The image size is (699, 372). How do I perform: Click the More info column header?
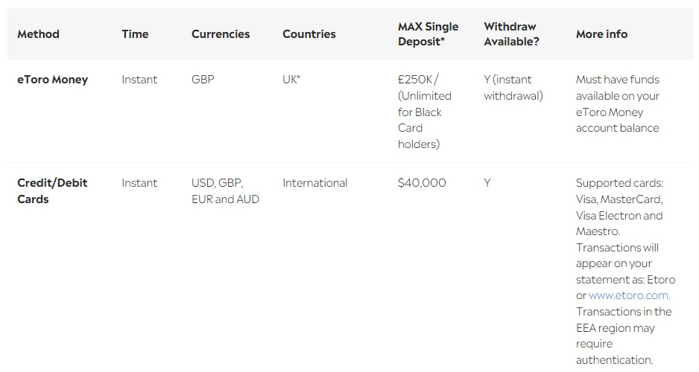(x=601, y=34)
